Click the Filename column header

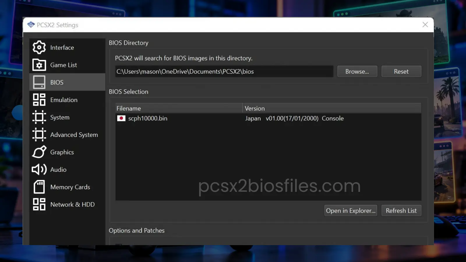[x=179, y=108]
